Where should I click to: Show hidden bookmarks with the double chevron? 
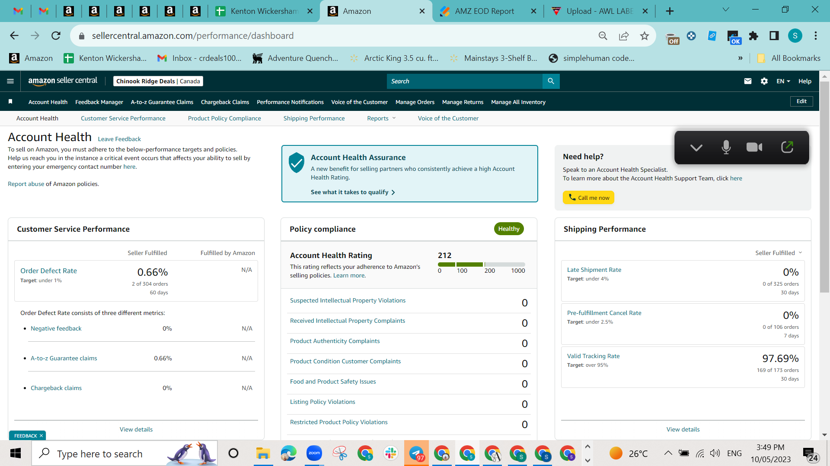[740, 58]
